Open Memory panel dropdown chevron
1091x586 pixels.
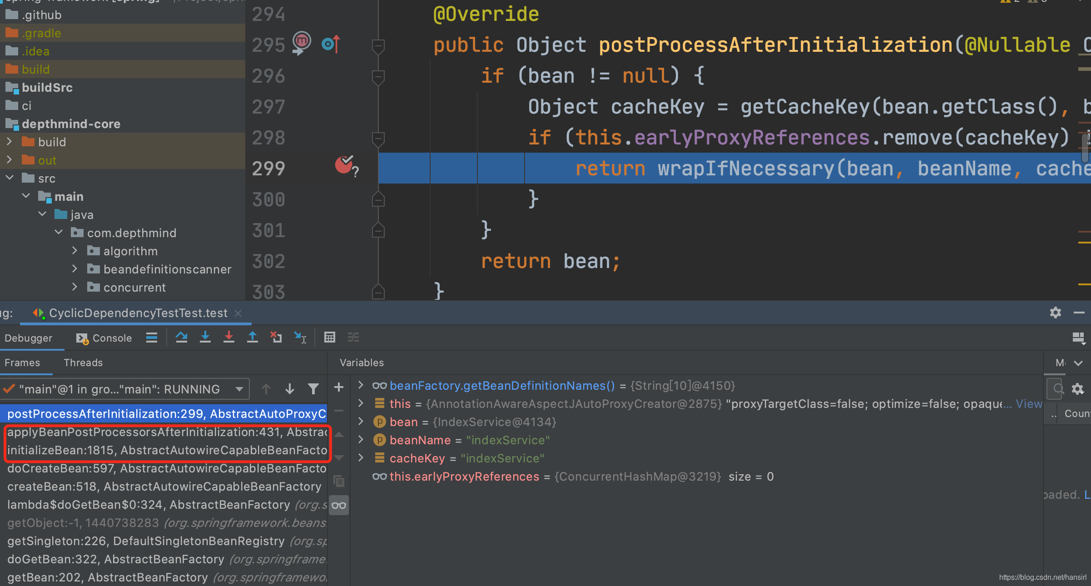(1078, 363)
